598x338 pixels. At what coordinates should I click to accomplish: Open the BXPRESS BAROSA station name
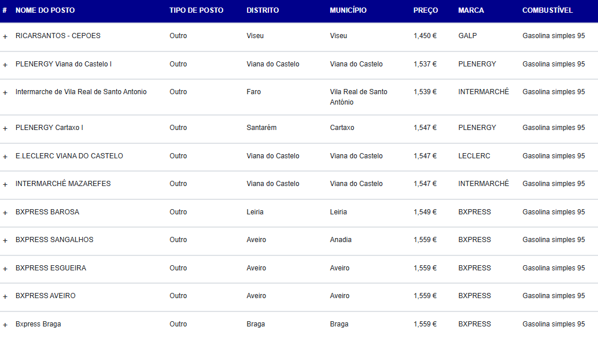coord(47,212)
